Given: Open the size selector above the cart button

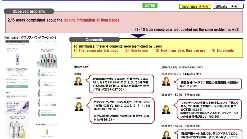Looking at the screenshot, I should pyautogui.click(x=17, y=83).
